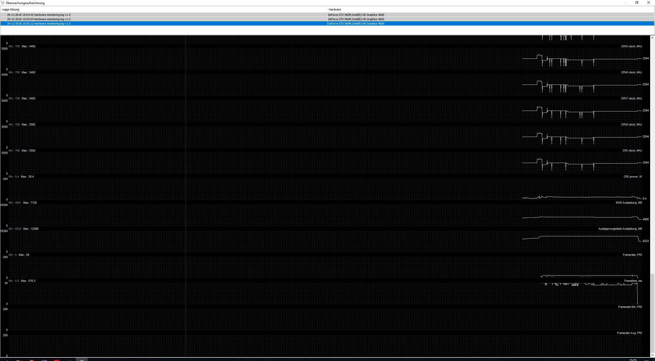
Task: Click inside the Framerate FPS graph
Action: [307, 267]
